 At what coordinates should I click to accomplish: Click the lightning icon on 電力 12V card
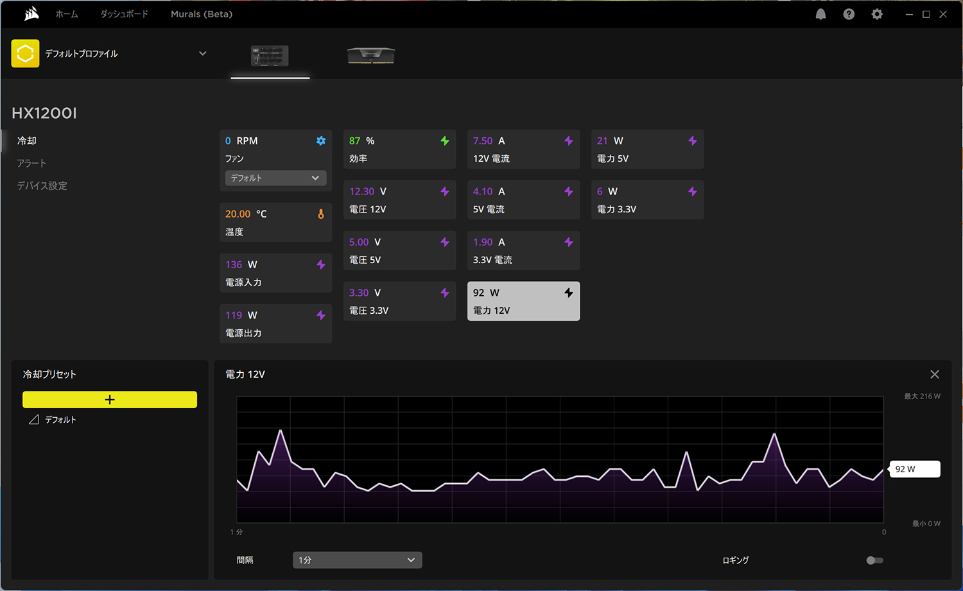(569, 293)
